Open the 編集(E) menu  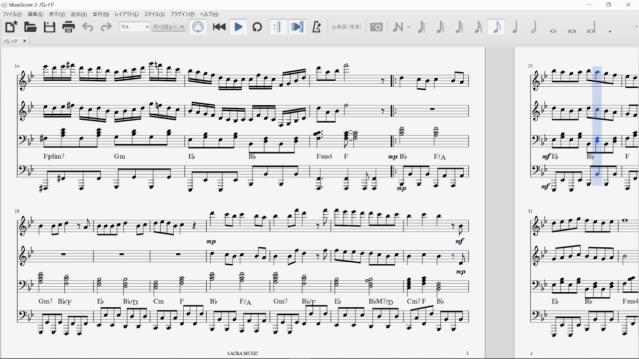tap(35, 14)
